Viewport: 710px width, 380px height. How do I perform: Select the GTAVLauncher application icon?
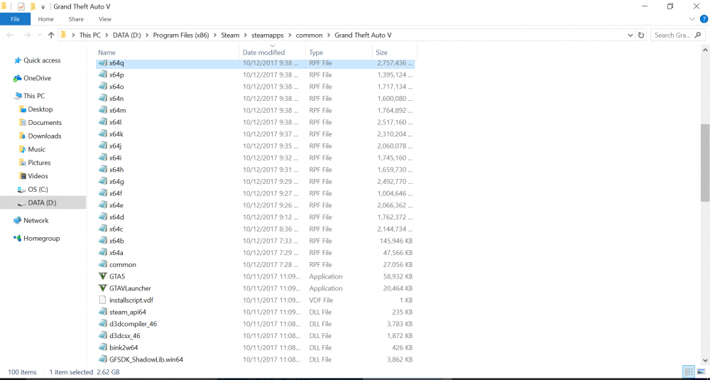[102, 288]
